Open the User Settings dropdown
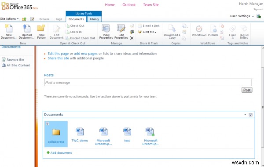Screen dimensions: 264x167 [242, 16]
